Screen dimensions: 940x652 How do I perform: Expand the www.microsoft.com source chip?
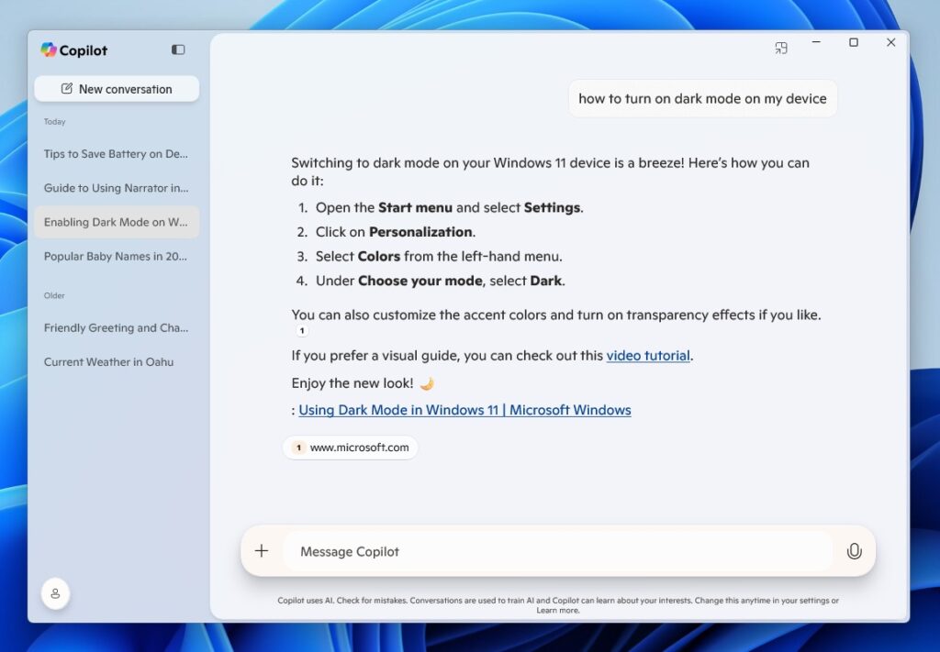(x=350, y=448)
